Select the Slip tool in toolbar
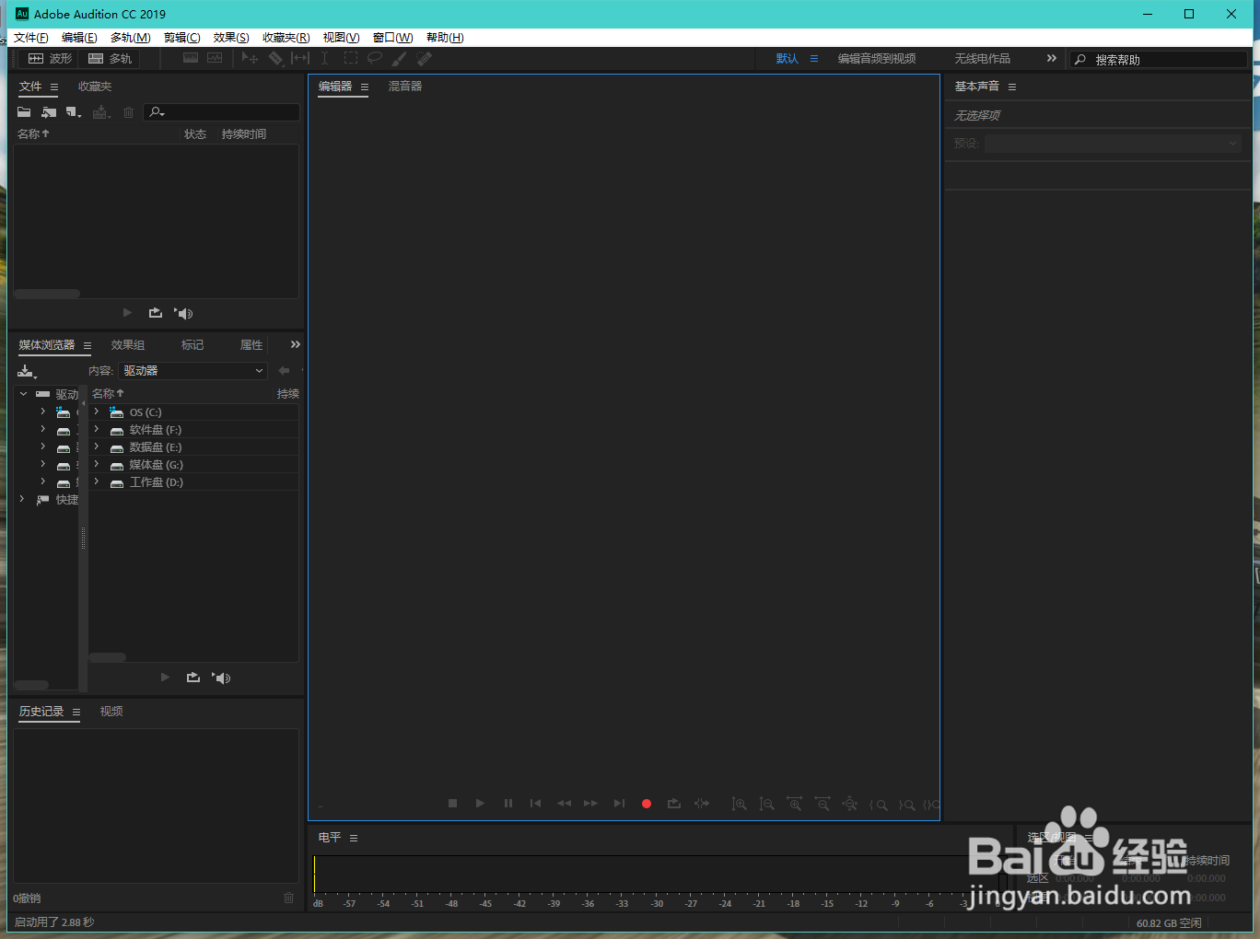 pos(300,59)
